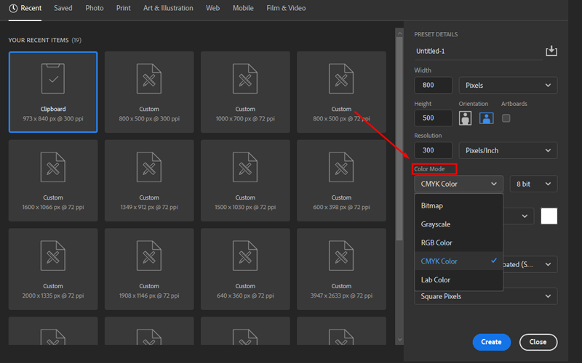Switch to the Film & Video tab

click(286, 8)
